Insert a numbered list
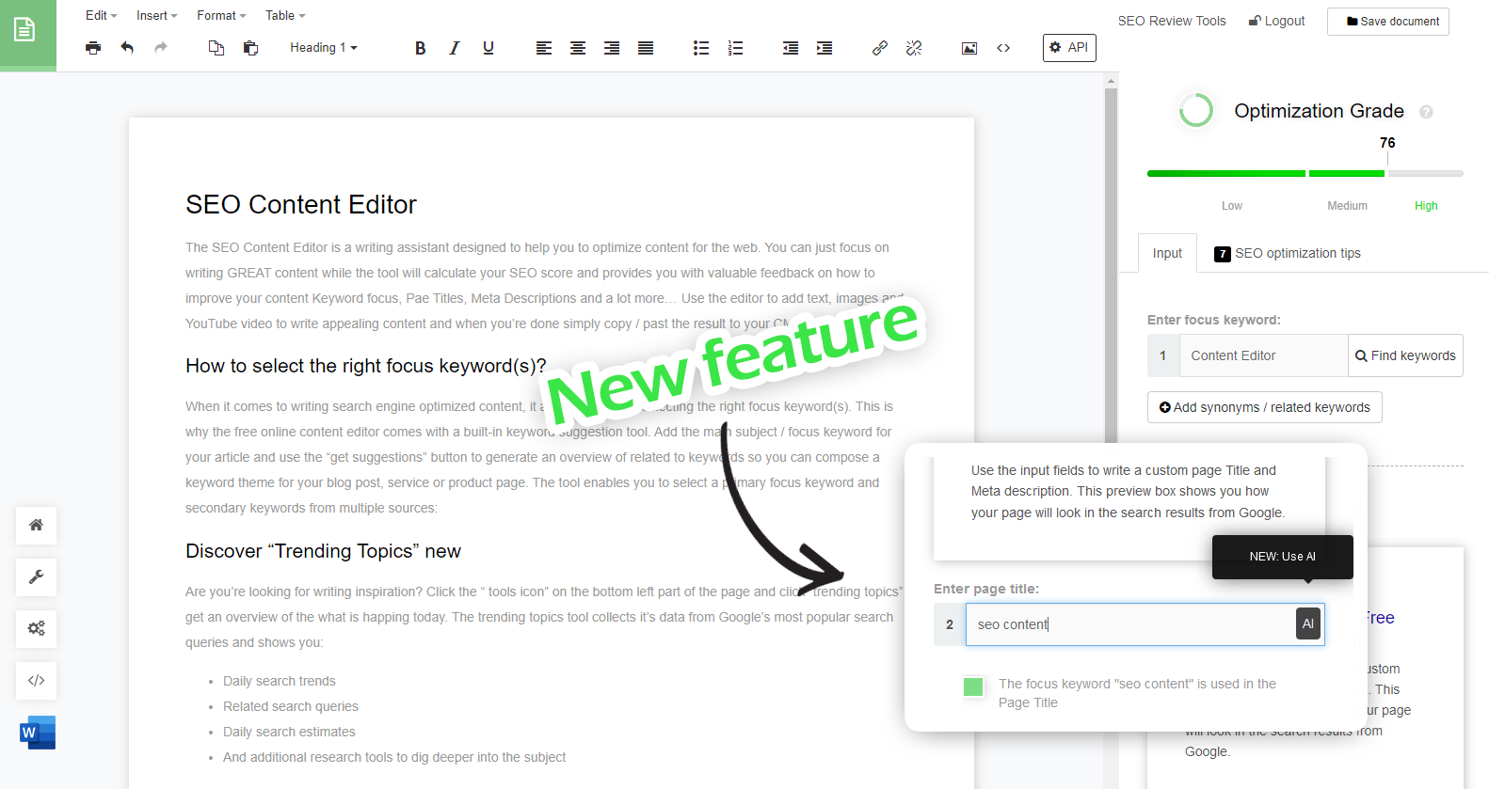Viewport: 1489px width, 789px height. point(735,48)
